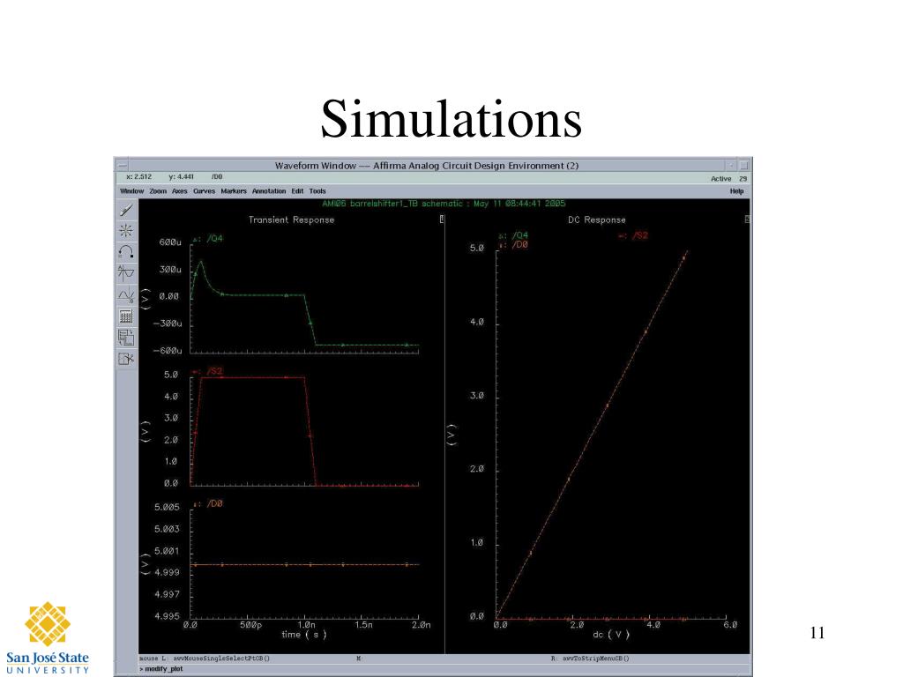Open the Zoom menu
The height and width of the screenshot is (677, 903).
(x=158, y=191)
